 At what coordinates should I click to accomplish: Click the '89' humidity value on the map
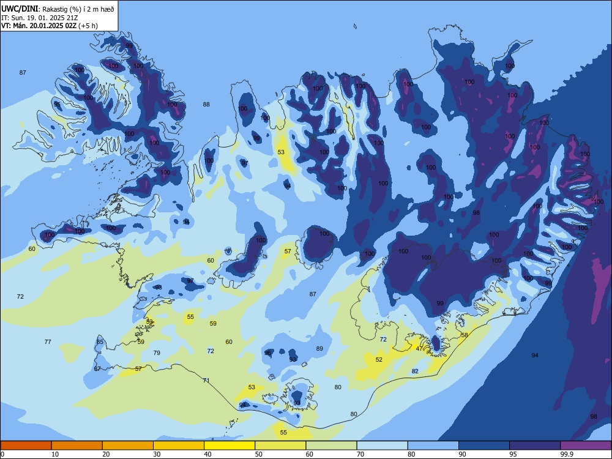(x=319, y=349)
